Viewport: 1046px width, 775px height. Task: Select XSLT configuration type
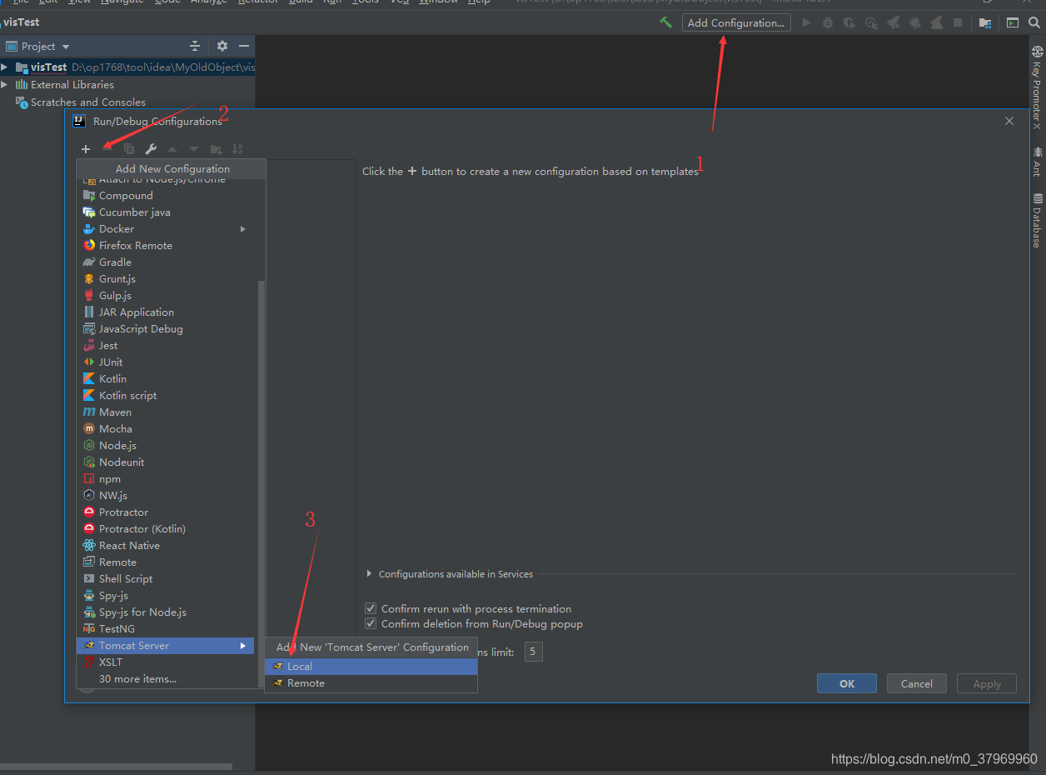pos(166,662)
